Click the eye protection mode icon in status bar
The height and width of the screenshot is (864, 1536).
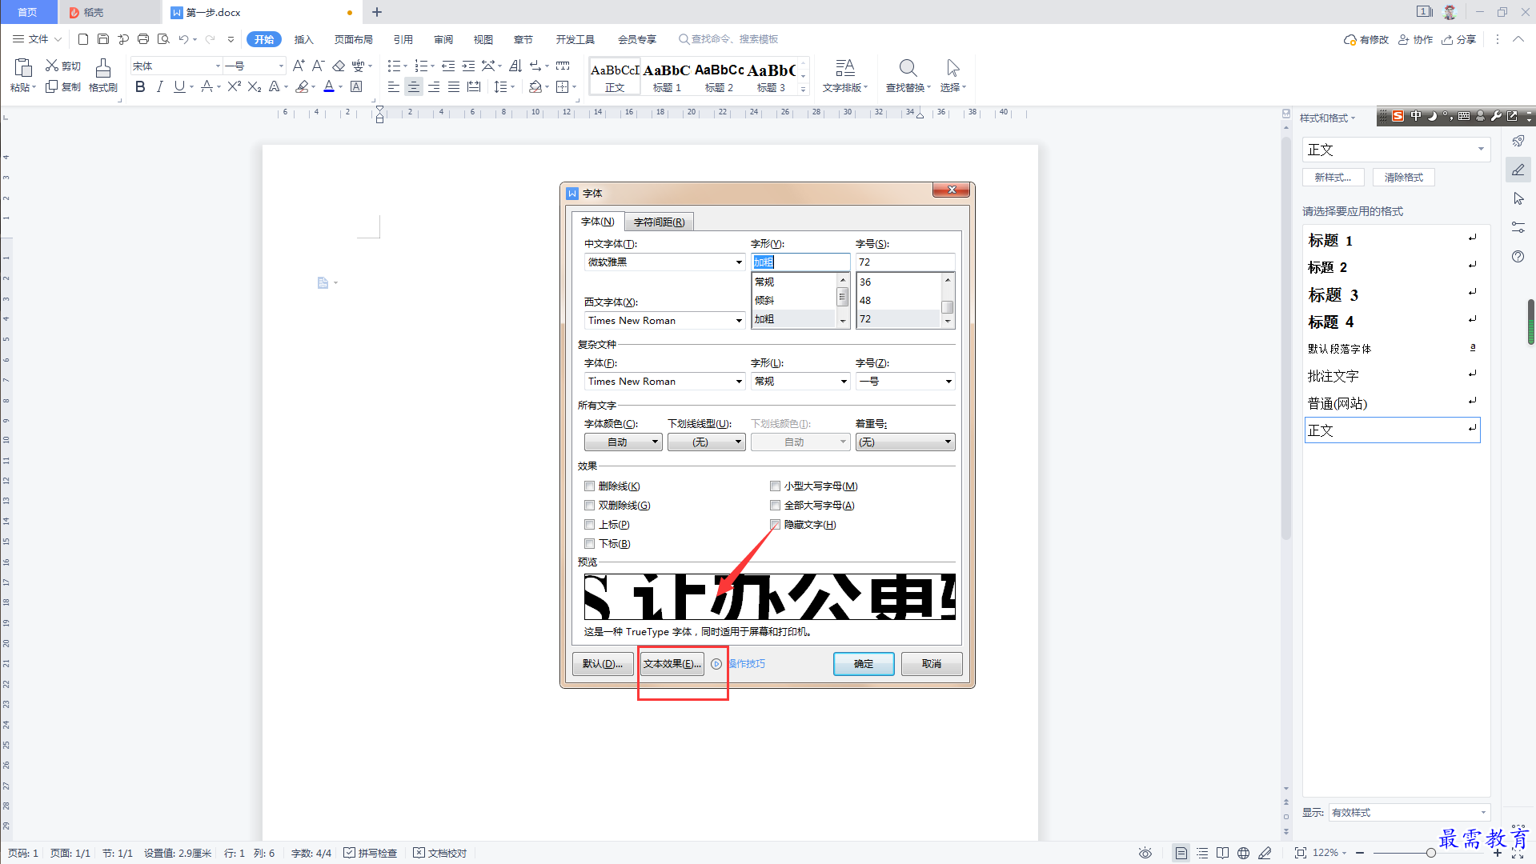coord(1145,853)
